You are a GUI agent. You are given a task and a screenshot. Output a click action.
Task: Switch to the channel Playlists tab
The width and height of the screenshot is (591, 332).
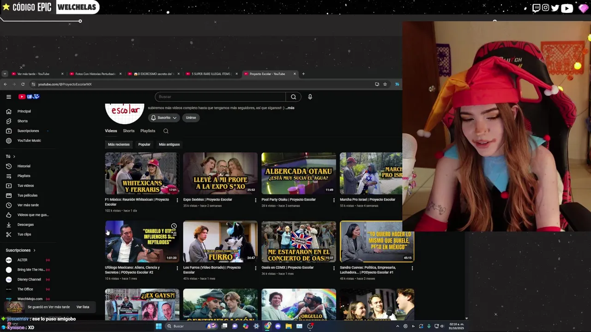coord(148,131)
